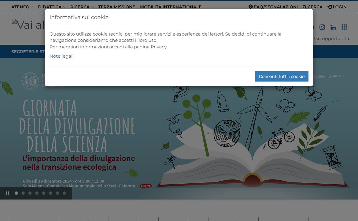Open the TERZA MISSIONE menu item
This screenshot has width=358, height=221.
tap(117, 7)
